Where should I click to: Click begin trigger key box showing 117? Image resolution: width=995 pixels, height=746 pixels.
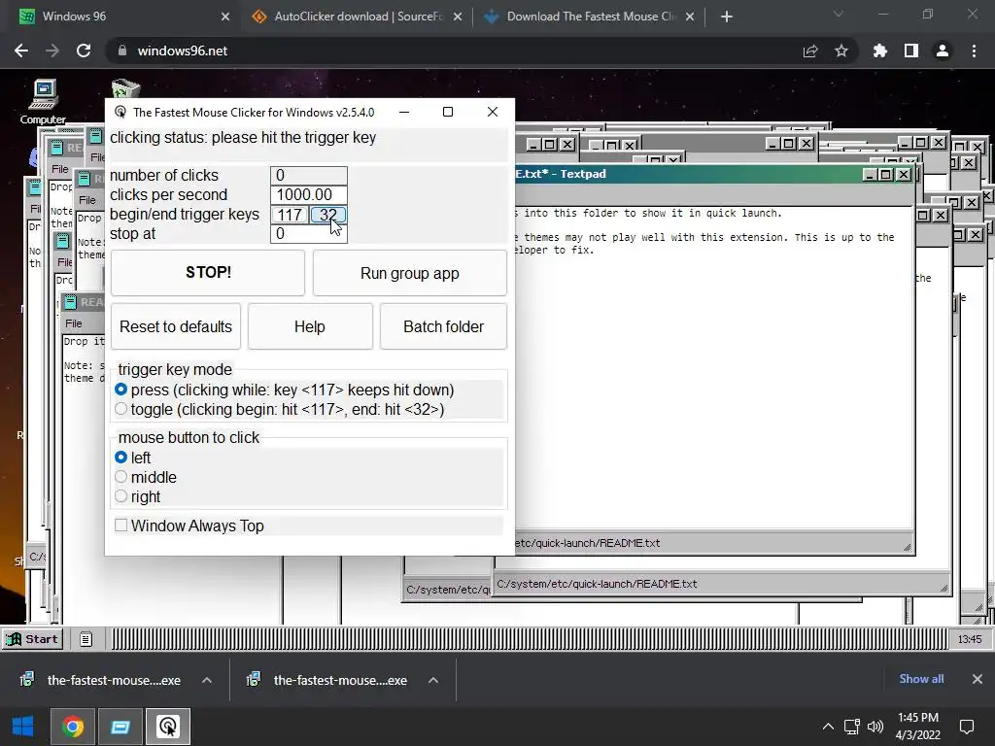pyautogui.click(x=290, y=215)
